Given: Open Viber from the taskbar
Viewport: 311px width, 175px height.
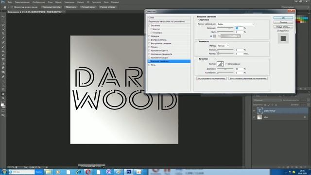Looking at the screenshot, I should (x=109, y=172).
